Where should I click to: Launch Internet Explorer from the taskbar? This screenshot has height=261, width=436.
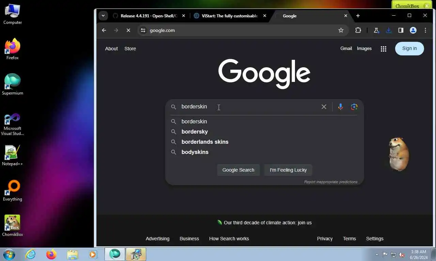(x=31, y=254)
